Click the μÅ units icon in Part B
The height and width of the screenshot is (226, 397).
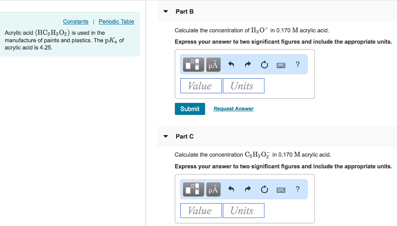(x=213, y=64)
